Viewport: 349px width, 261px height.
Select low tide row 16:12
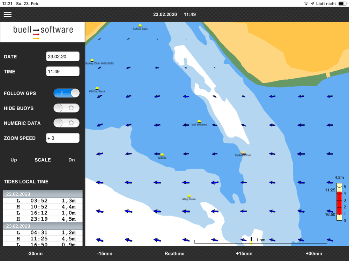click(43, 213)
